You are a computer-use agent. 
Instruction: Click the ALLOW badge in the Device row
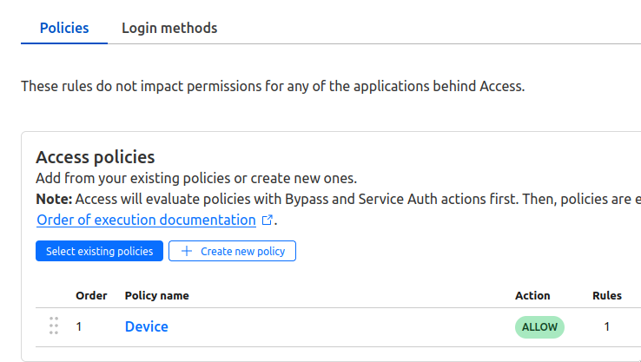click(539, 327)
